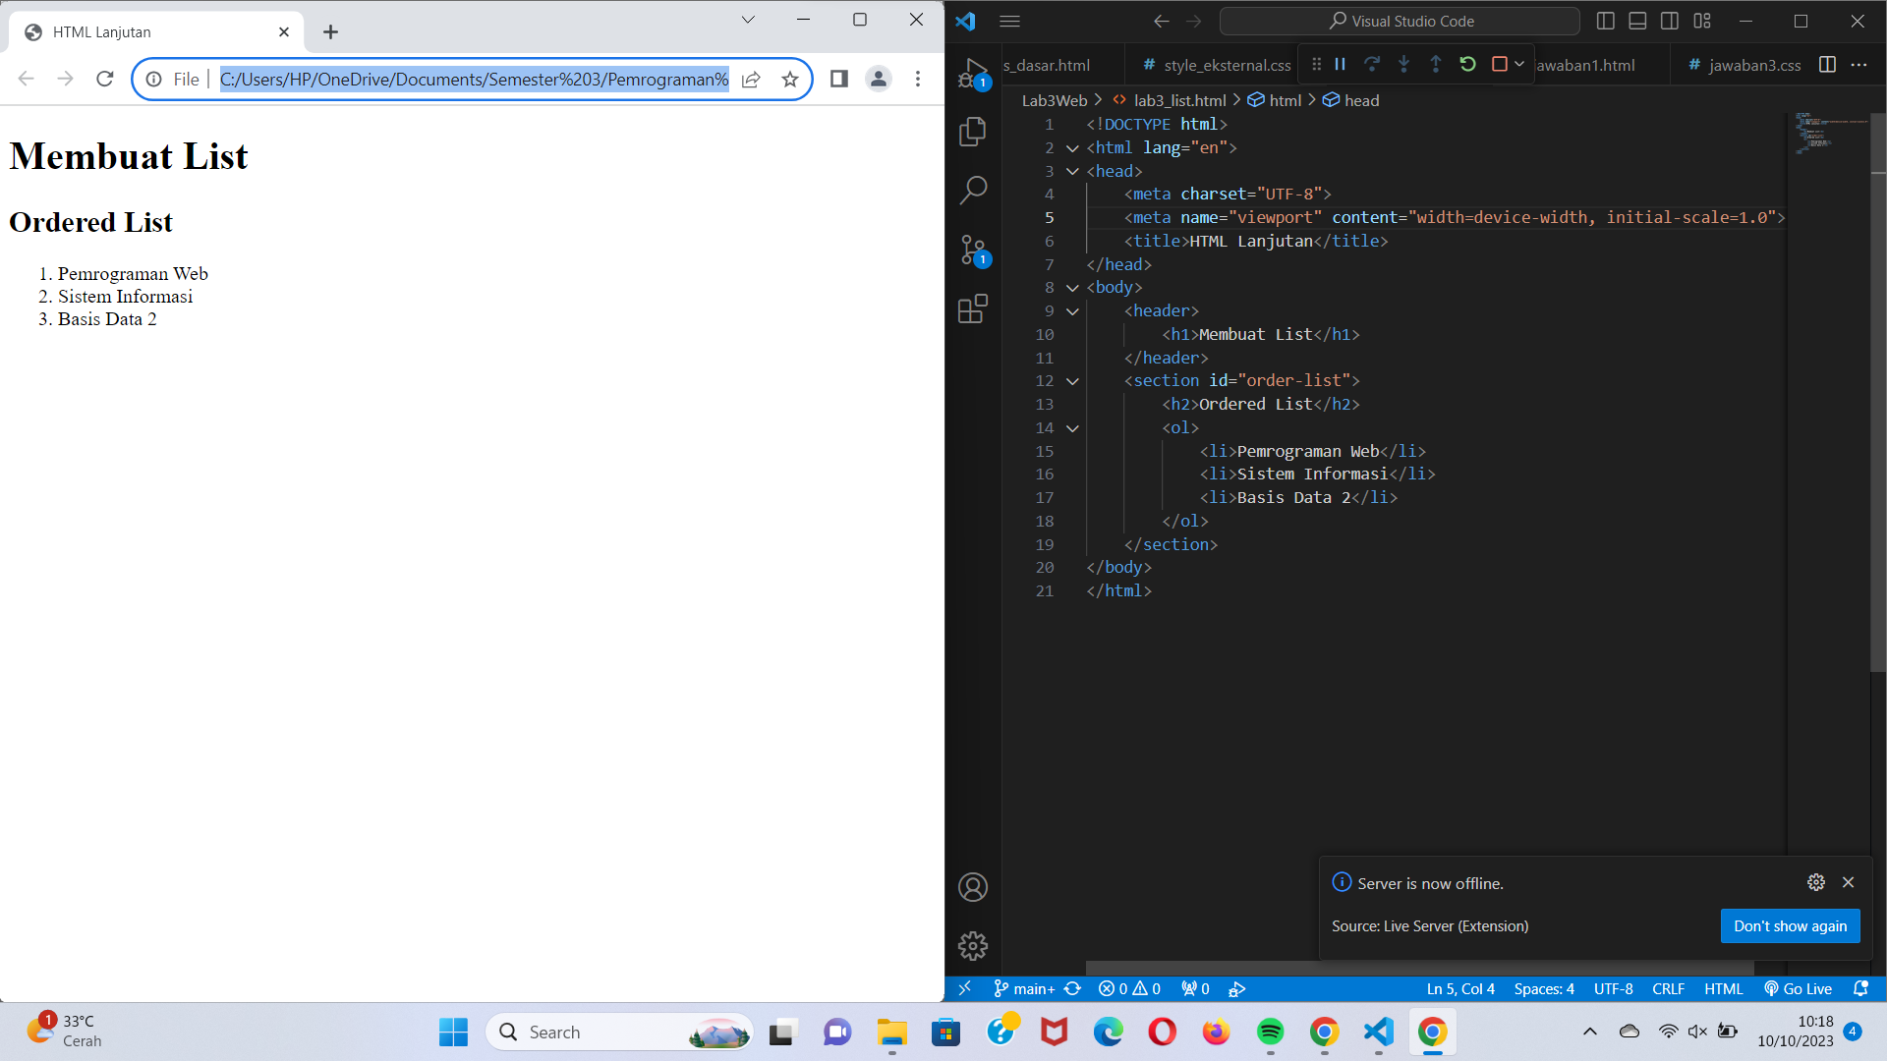Click the HTML language mode in status bar
The width and height of the screenshot is (1887, 1061).
click(x=1723, y=988)
